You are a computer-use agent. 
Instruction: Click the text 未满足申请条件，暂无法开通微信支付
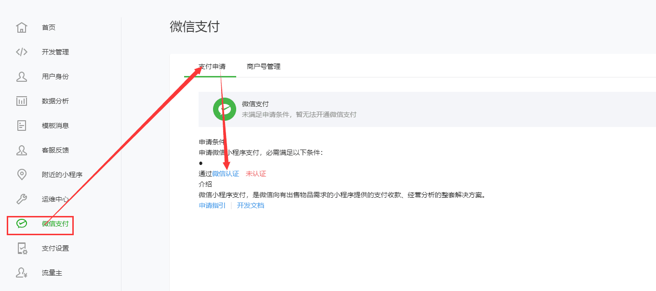coord(299,114)
